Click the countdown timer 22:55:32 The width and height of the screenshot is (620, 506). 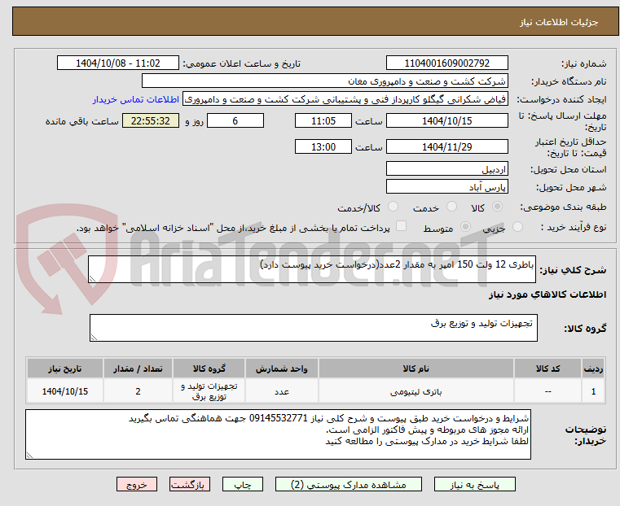pyautogui.click(x=151, y=120)
